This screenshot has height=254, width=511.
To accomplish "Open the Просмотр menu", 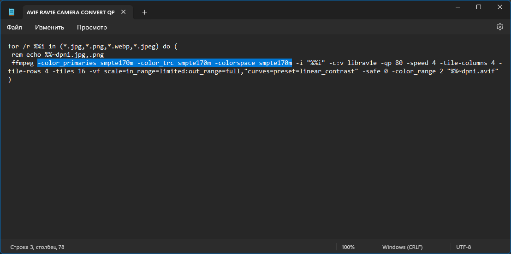I will tap(92, 27).
